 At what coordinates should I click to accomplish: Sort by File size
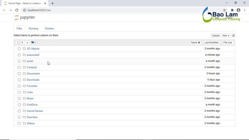pyautogui.click(x=228, y=42)
